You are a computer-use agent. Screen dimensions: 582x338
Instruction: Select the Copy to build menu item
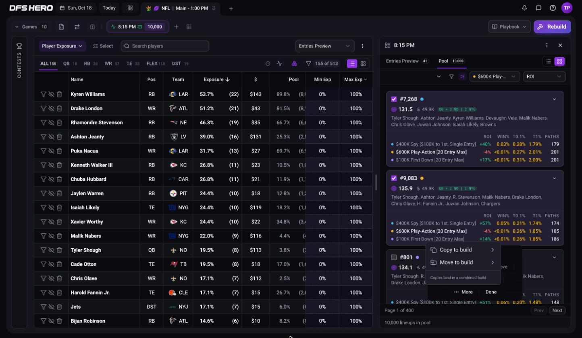(x=463, y=250)
